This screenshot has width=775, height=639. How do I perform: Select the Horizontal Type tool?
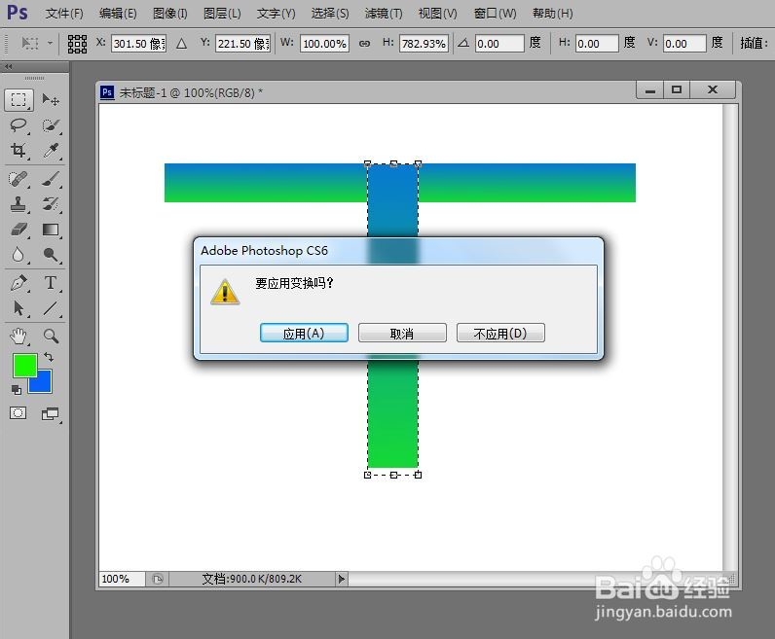[x=51, y=283]
